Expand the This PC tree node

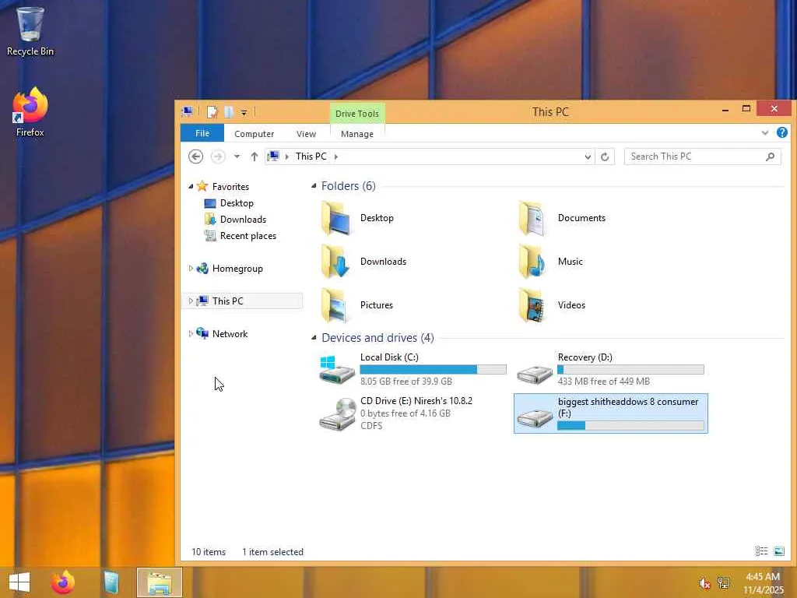click(191, 301)
